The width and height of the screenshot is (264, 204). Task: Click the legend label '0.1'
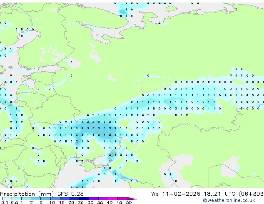[5, 202]
